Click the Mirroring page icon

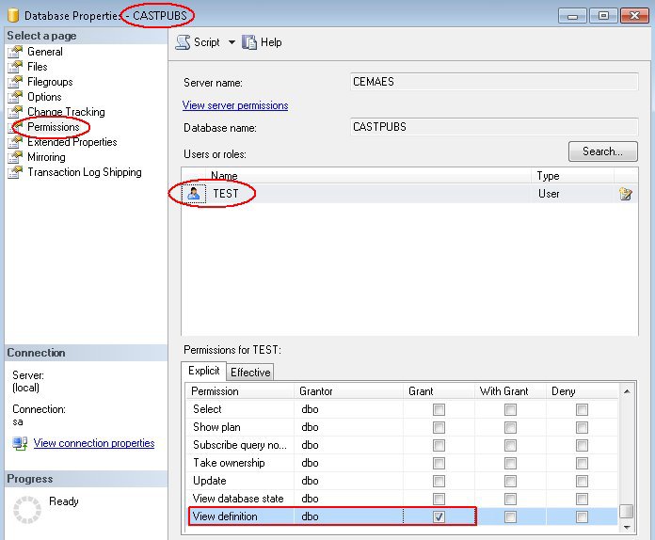tap(15, 157)
